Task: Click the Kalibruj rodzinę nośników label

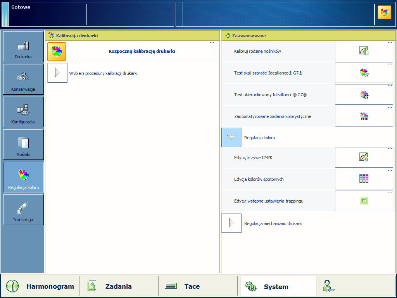Action: click(257, 51)
